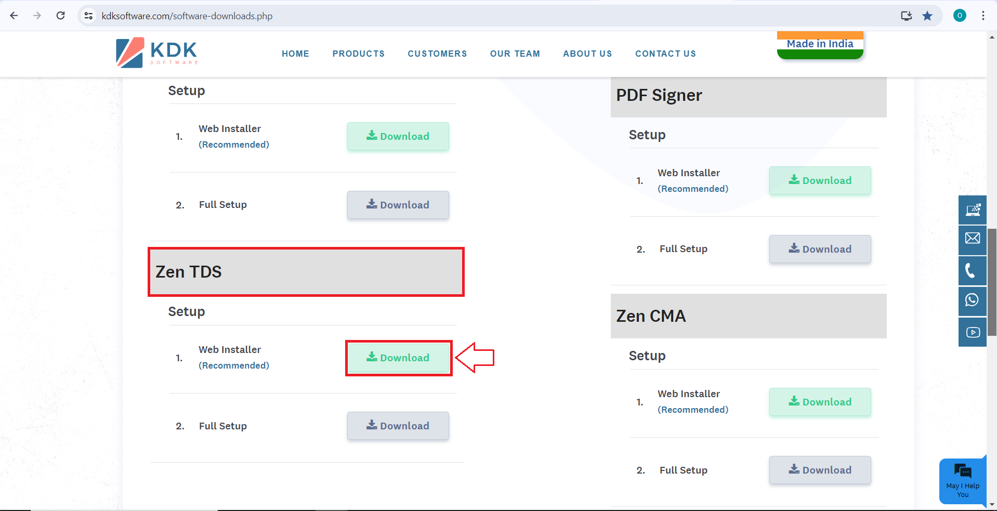Open the remote support laptop icon
Screen dimensions: 997x511
972,209
